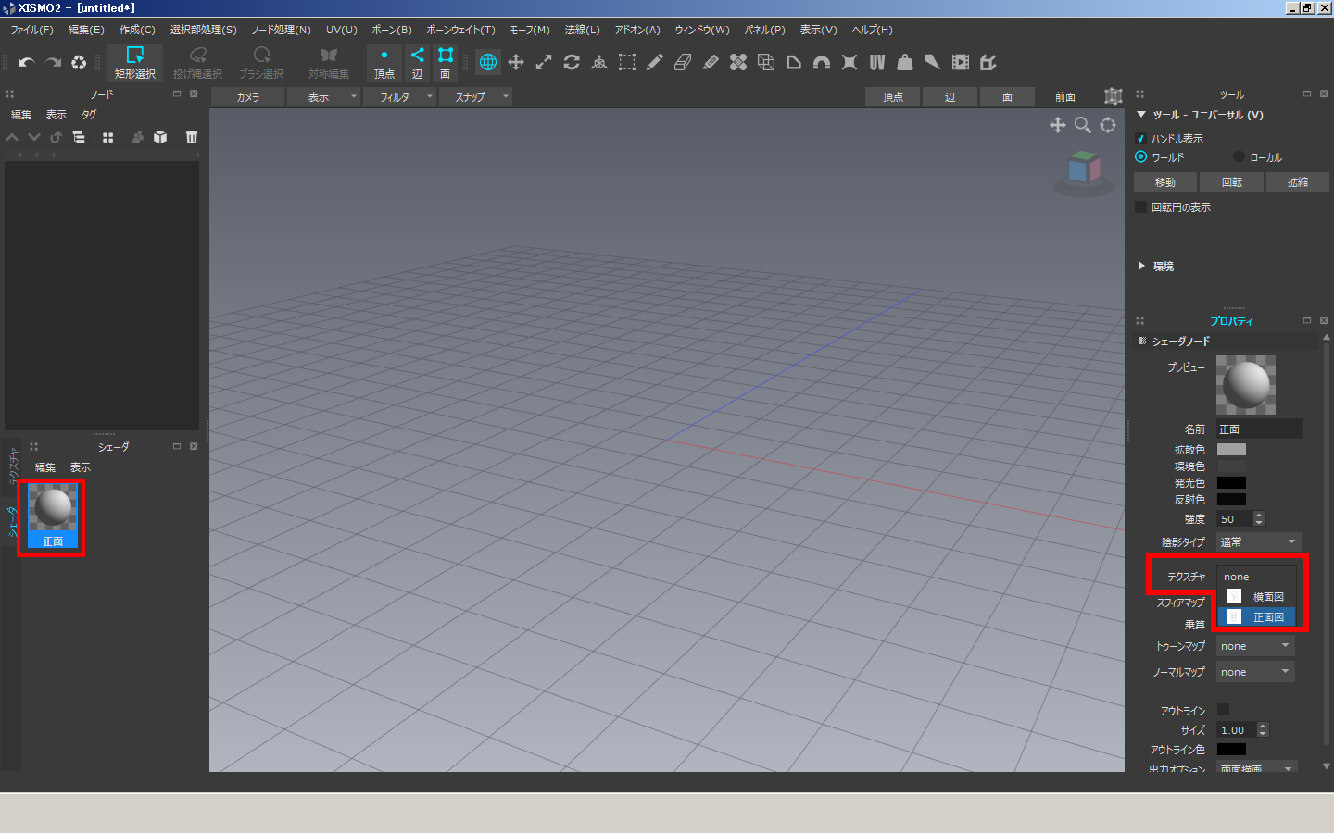Viewport: 1334px width, 833px height.
Task: Open the 選択部処理(S) menu
Action: pos(203,30)
